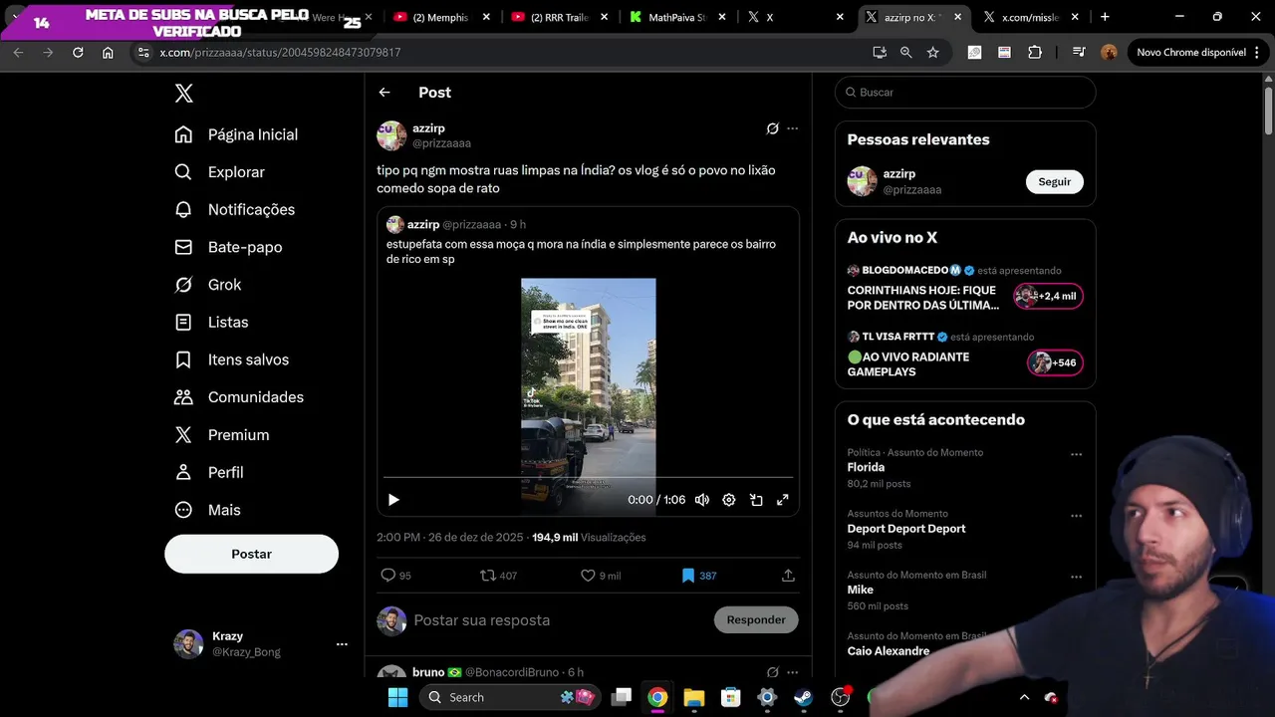Open Chrome media control icon
This screenshot has width=1275, height=717.
coord(1079,52)
